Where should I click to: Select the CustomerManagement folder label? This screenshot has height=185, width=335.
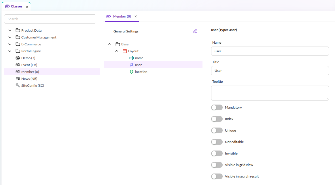tap(39, 37)
